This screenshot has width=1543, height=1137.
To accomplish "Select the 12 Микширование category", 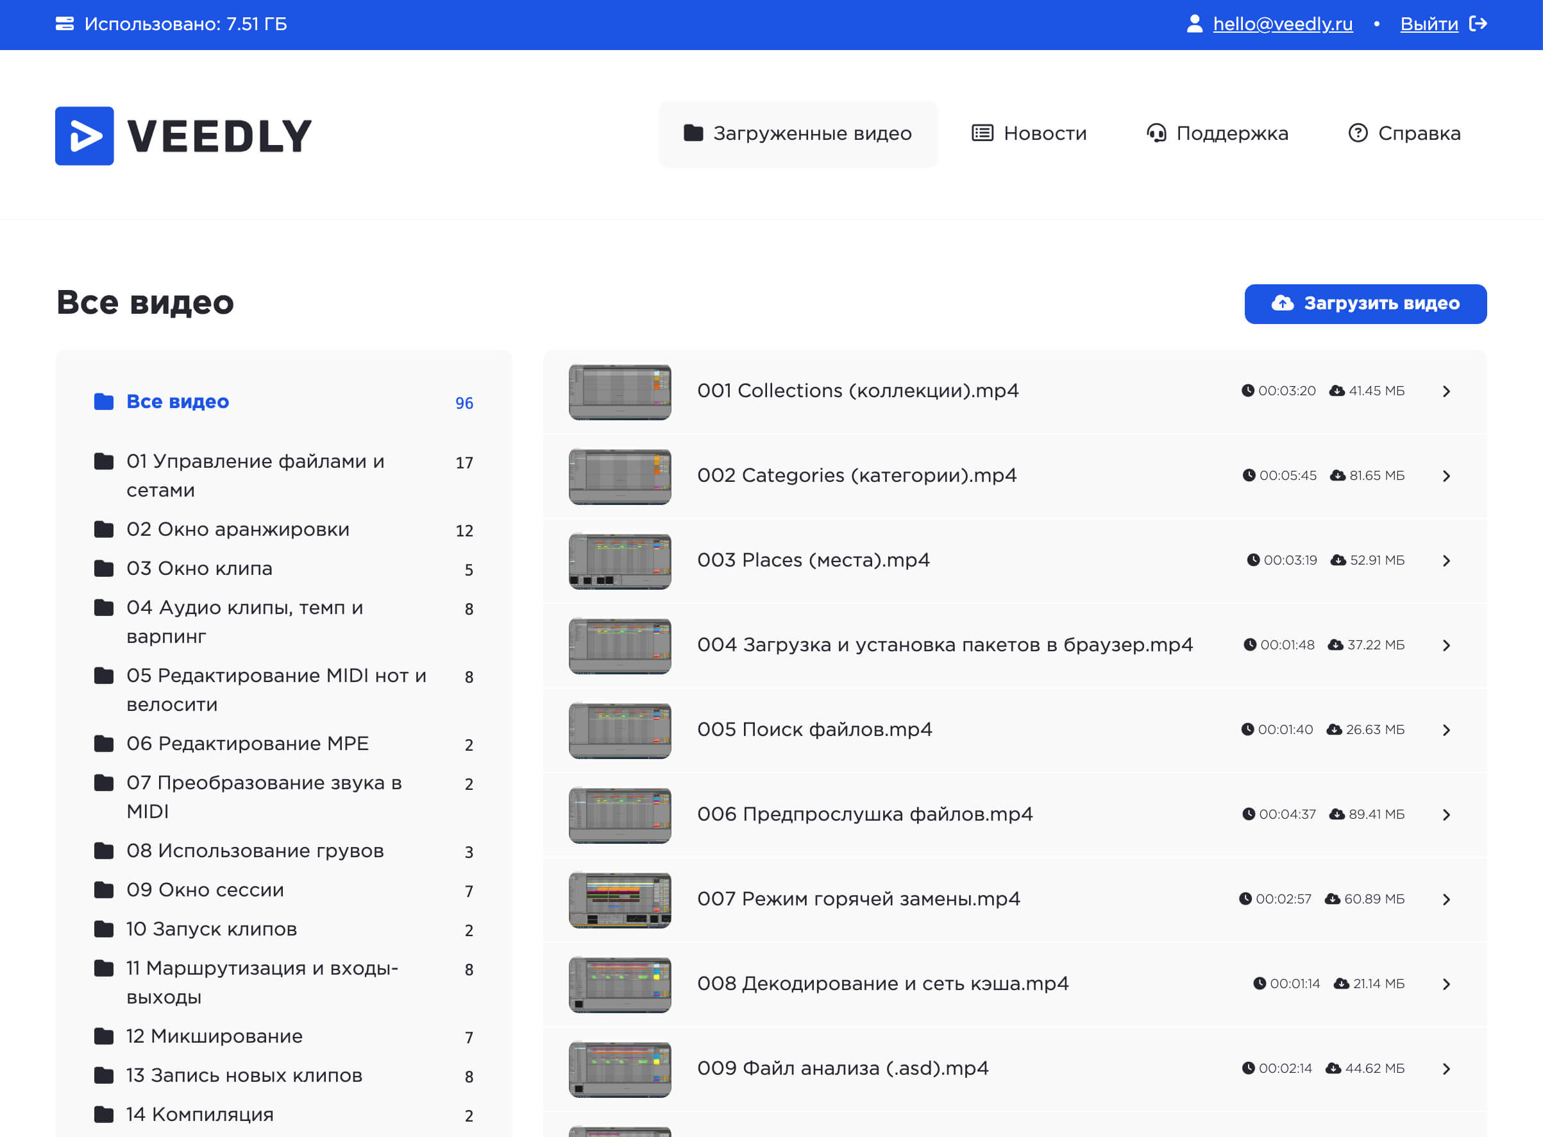I will [x=214, y=1036].
